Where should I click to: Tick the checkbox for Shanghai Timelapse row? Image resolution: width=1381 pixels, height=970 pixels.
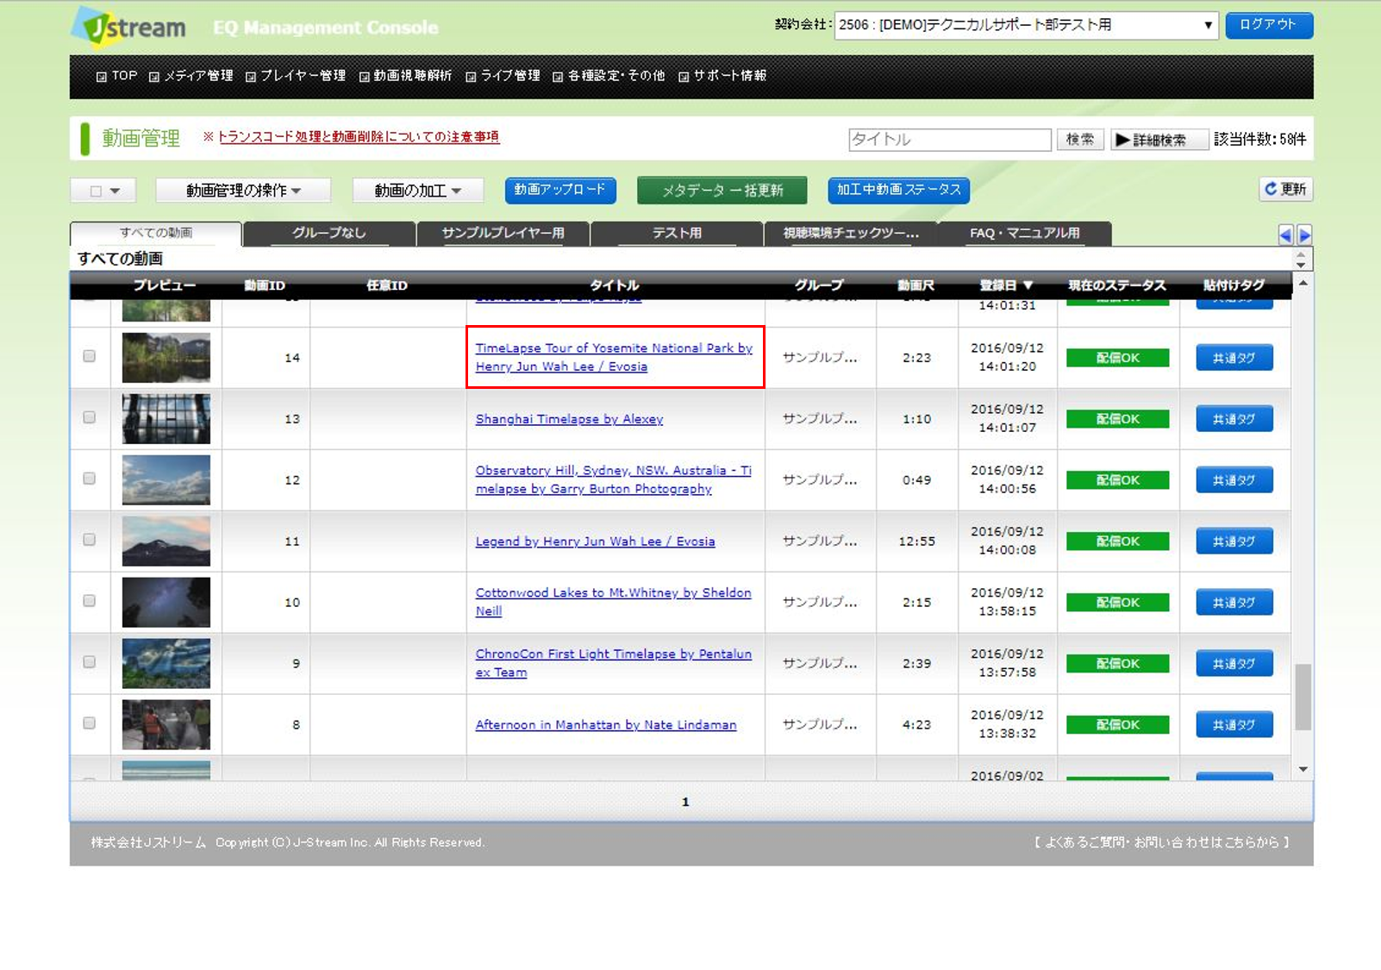point(90,417)
